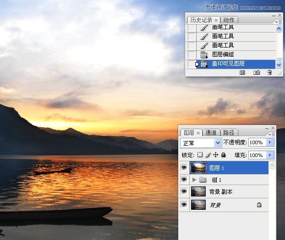This screenshot has height=240, width=285.
Task: Open the 填充 slider arrow
Action: (270, 155)
